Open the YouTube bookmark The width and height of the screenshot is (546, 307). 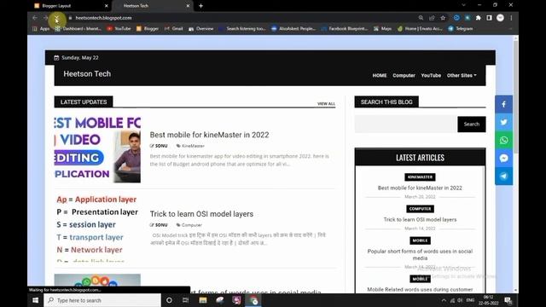pos(119,28)
